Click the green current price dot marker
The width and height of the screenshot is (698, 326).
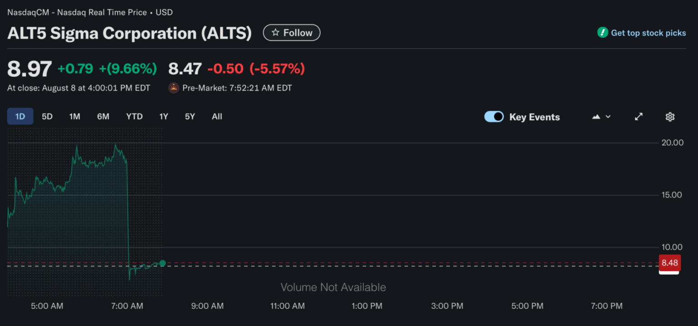pos(162,263)
